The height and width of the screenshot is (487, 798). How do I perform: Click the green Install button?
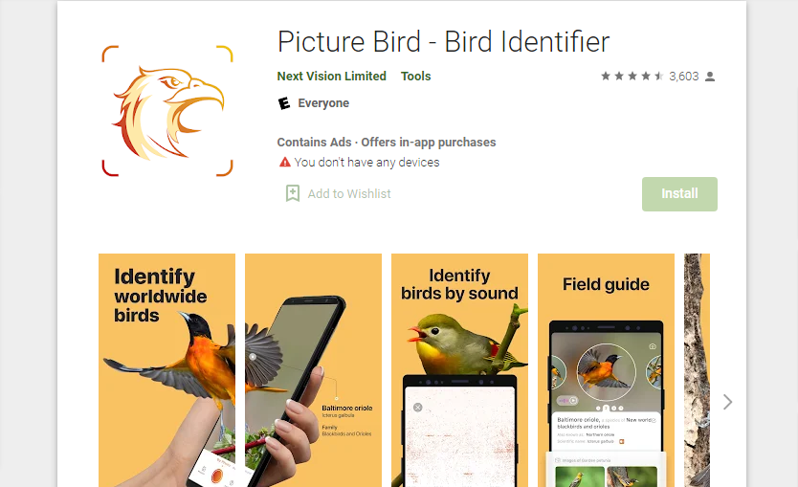pos(679,194)
